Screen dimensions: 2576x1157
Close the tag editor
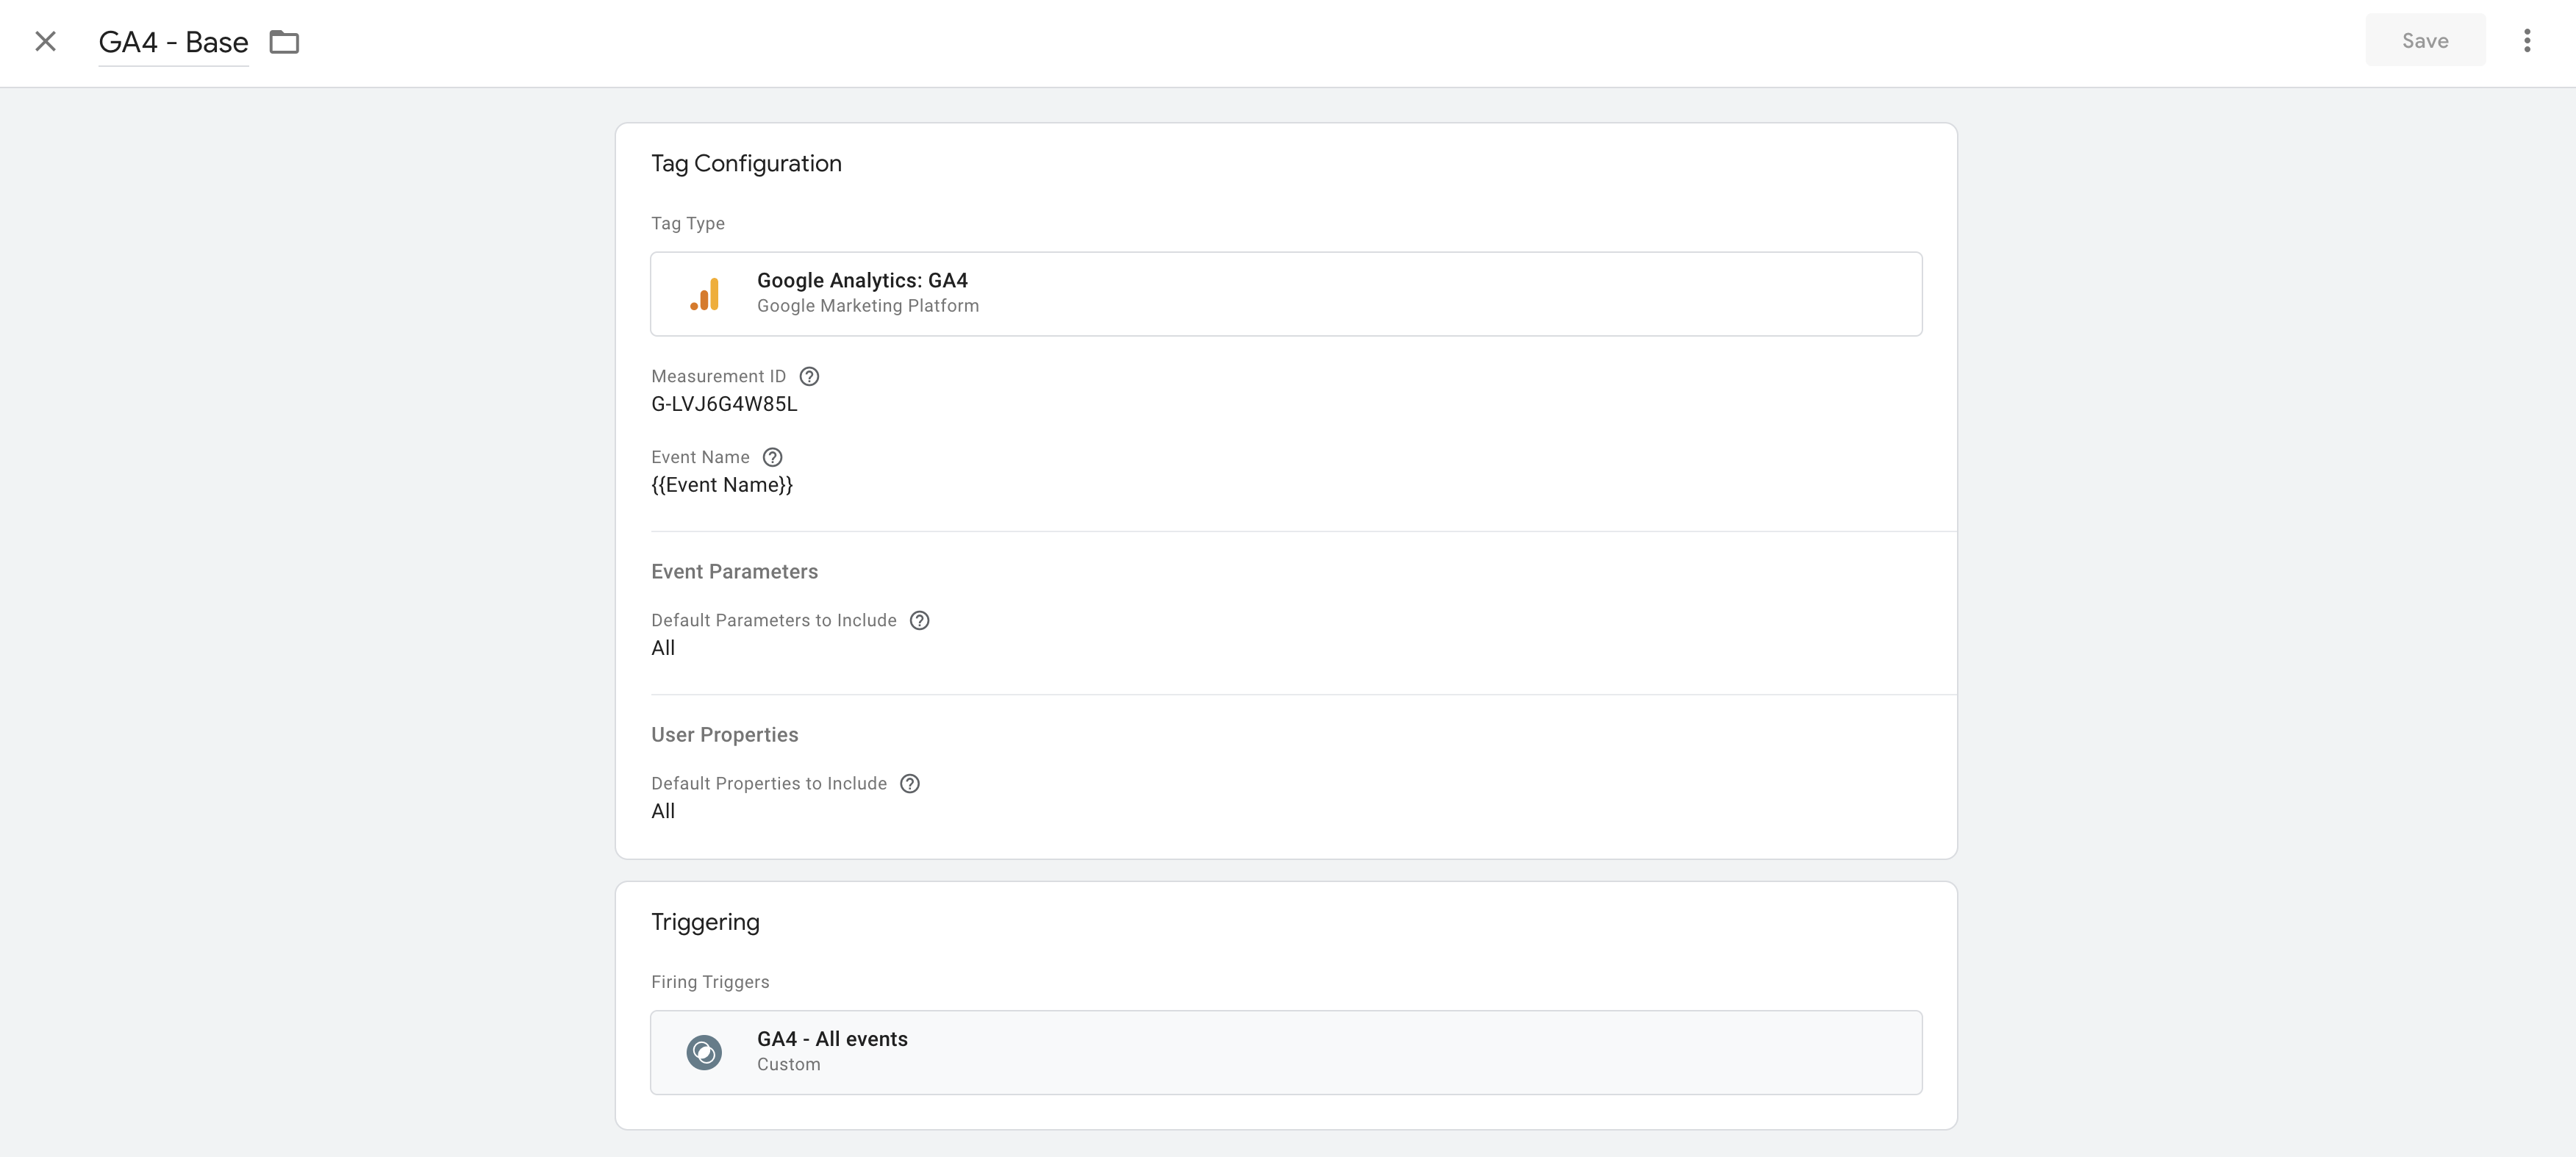click(x=46, y=41)
